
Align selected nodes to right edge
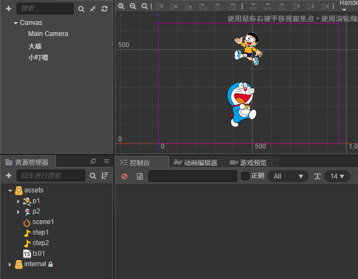coord(232,6)
